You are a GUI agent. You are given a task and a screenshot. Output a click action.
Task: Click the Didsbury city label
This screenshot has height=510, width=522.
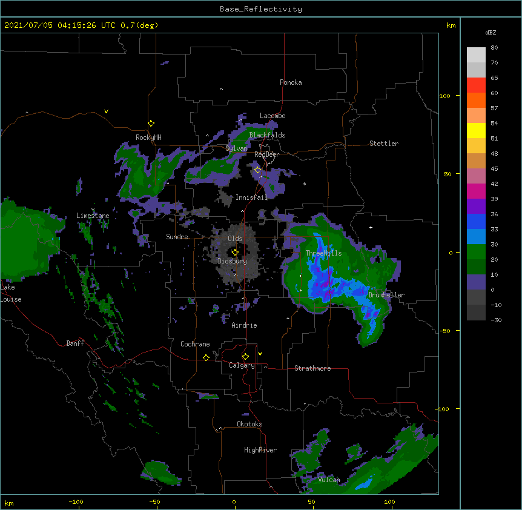232,261
